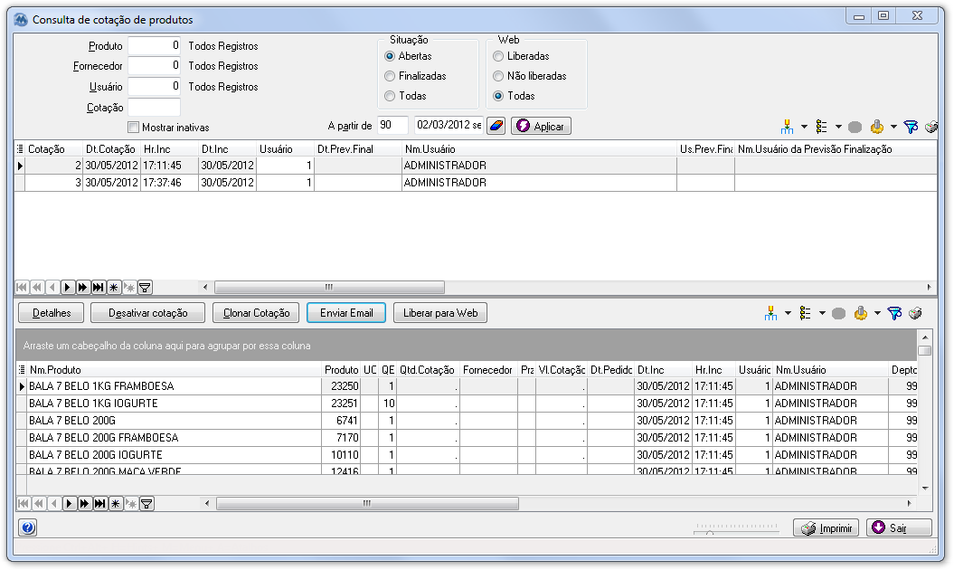Click the upper grid horizontal scrollbar thumb
Viewport: 954px width, 570px height.
[329, 287]
